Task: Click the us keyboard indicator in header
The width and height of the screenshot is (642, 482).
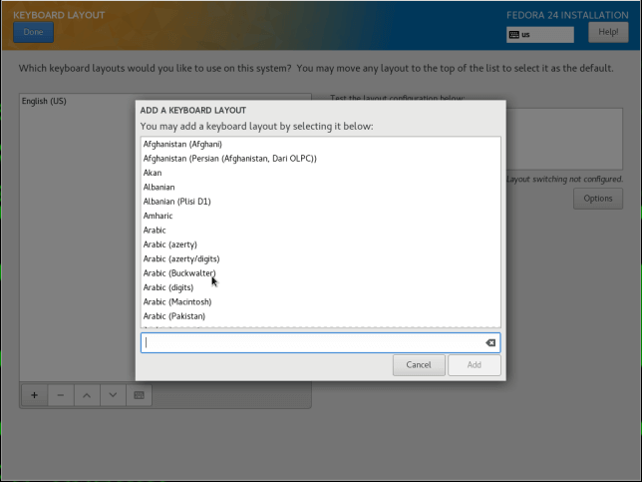Action: (540, 34)
